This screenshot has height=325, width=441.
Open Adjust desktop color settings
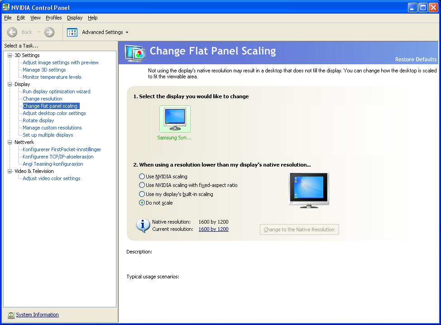click(54, 113)
